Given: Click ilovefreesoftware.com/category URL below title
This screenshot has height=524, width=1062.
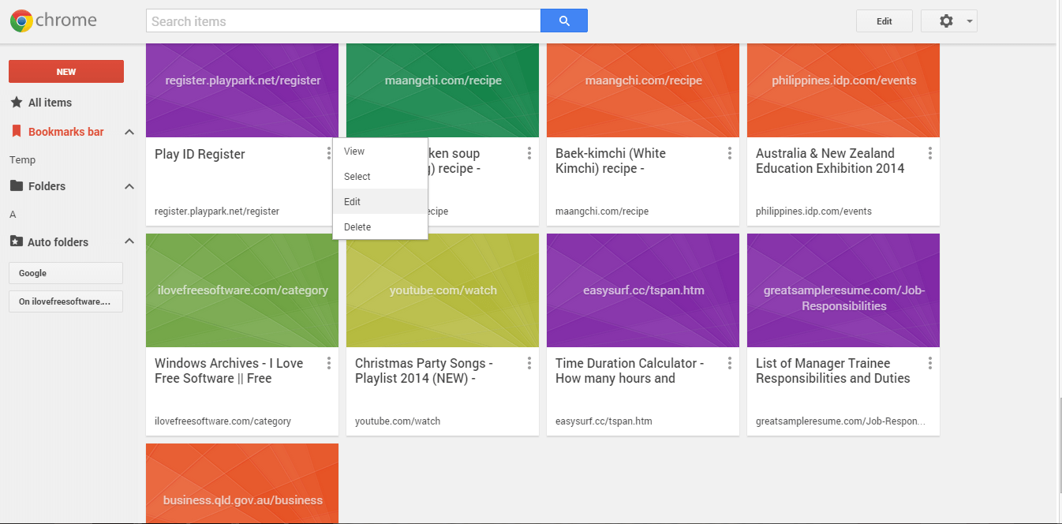Looking at the screenshot, I should (222, 421).
